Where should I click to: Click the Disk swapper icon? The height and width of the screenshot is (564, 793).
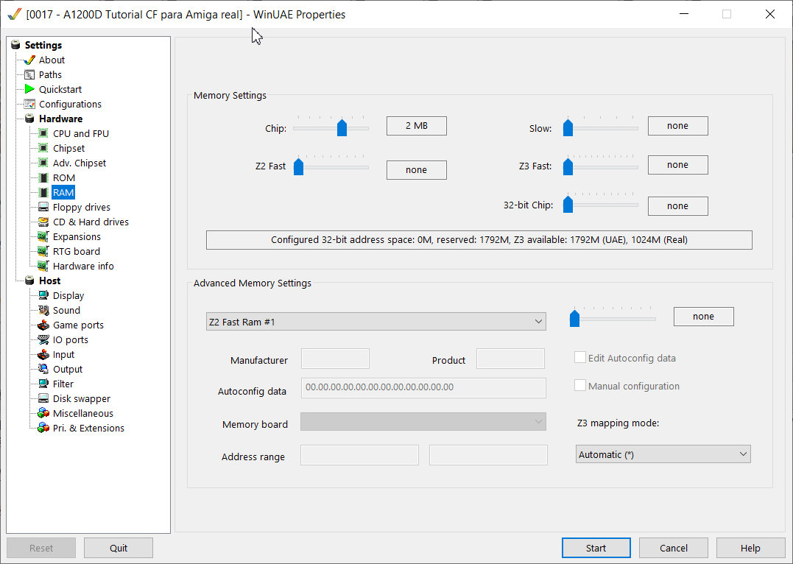pos(43,398)
